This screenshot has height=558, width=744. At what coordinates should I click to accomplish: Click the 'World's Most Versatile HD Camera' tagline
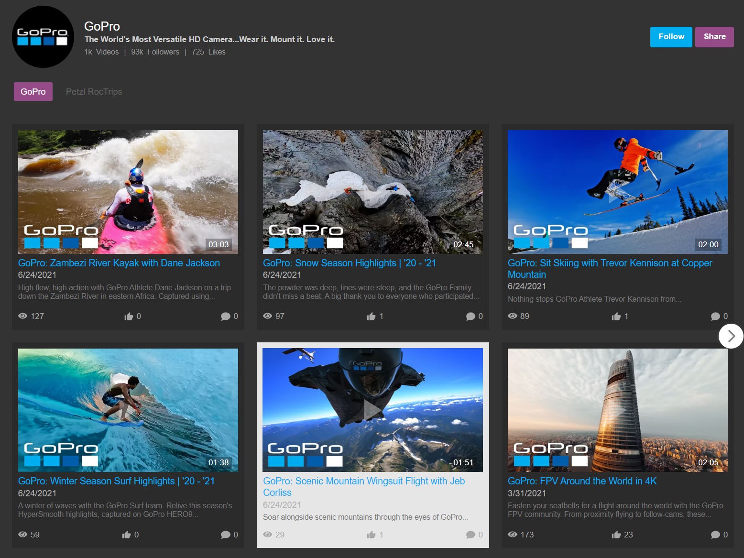pos(209,39)
